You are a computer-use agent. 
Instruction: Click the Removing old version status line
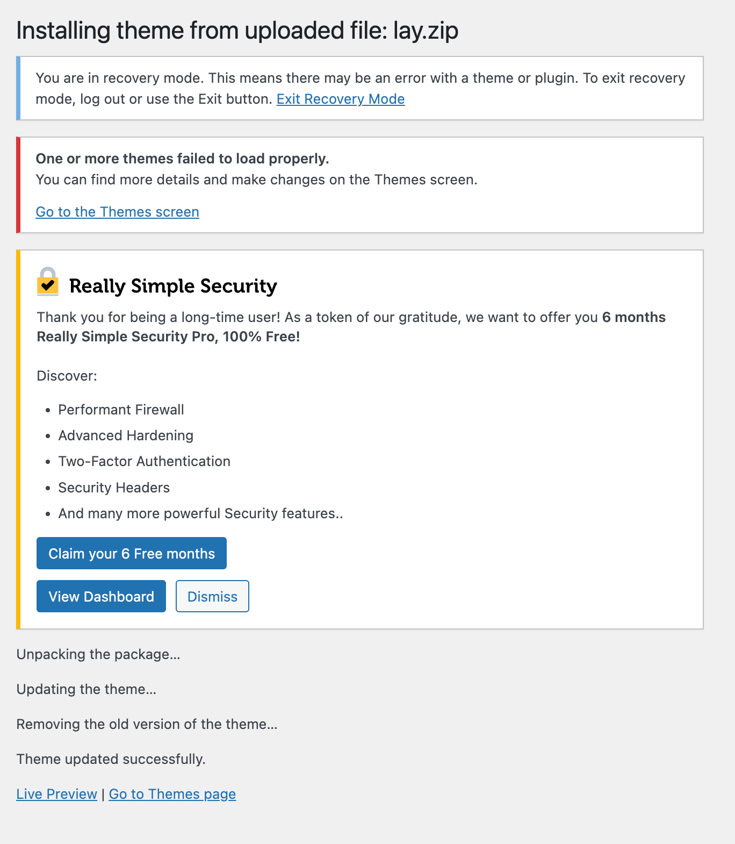(147, 724)
